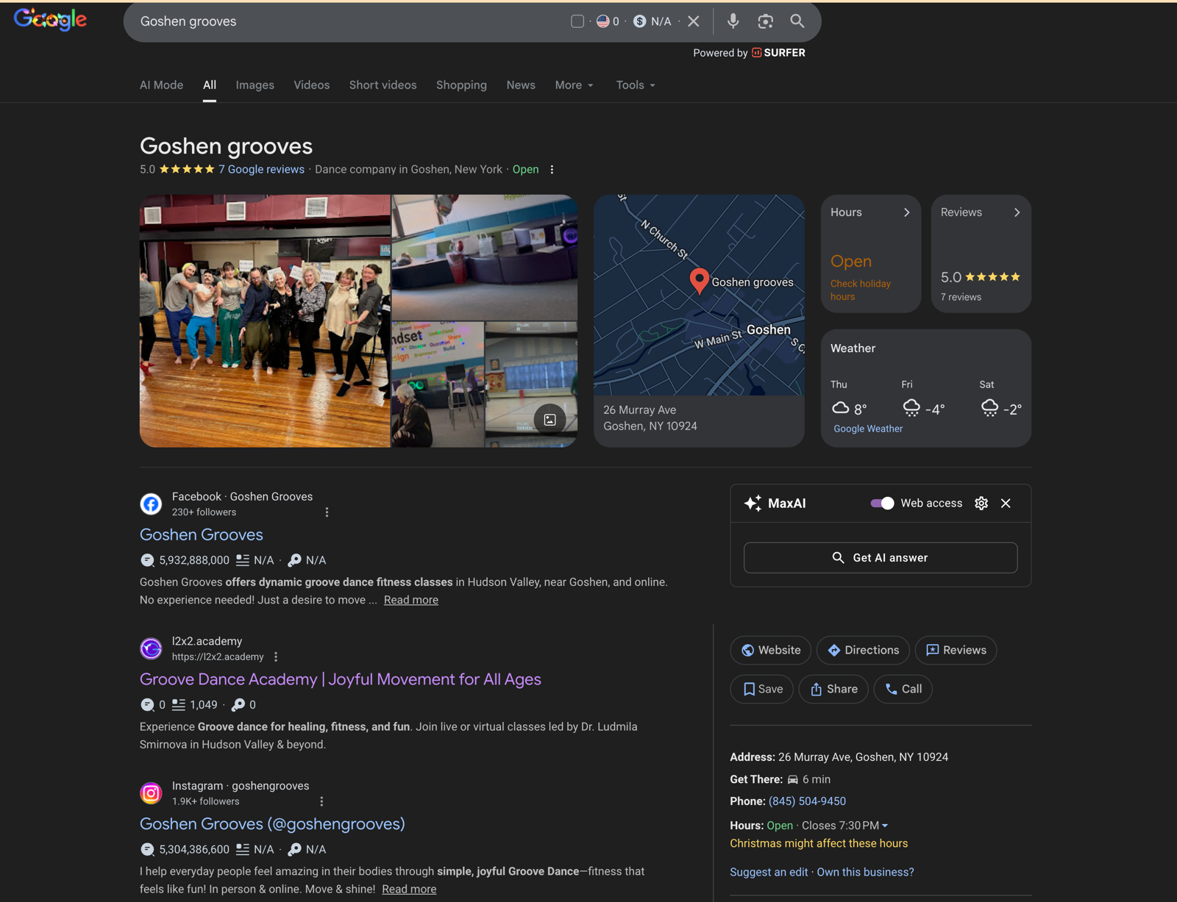Open the 7 Google reviews link
The height and width of the screenshot is (902, 1177).
point(261,169)
